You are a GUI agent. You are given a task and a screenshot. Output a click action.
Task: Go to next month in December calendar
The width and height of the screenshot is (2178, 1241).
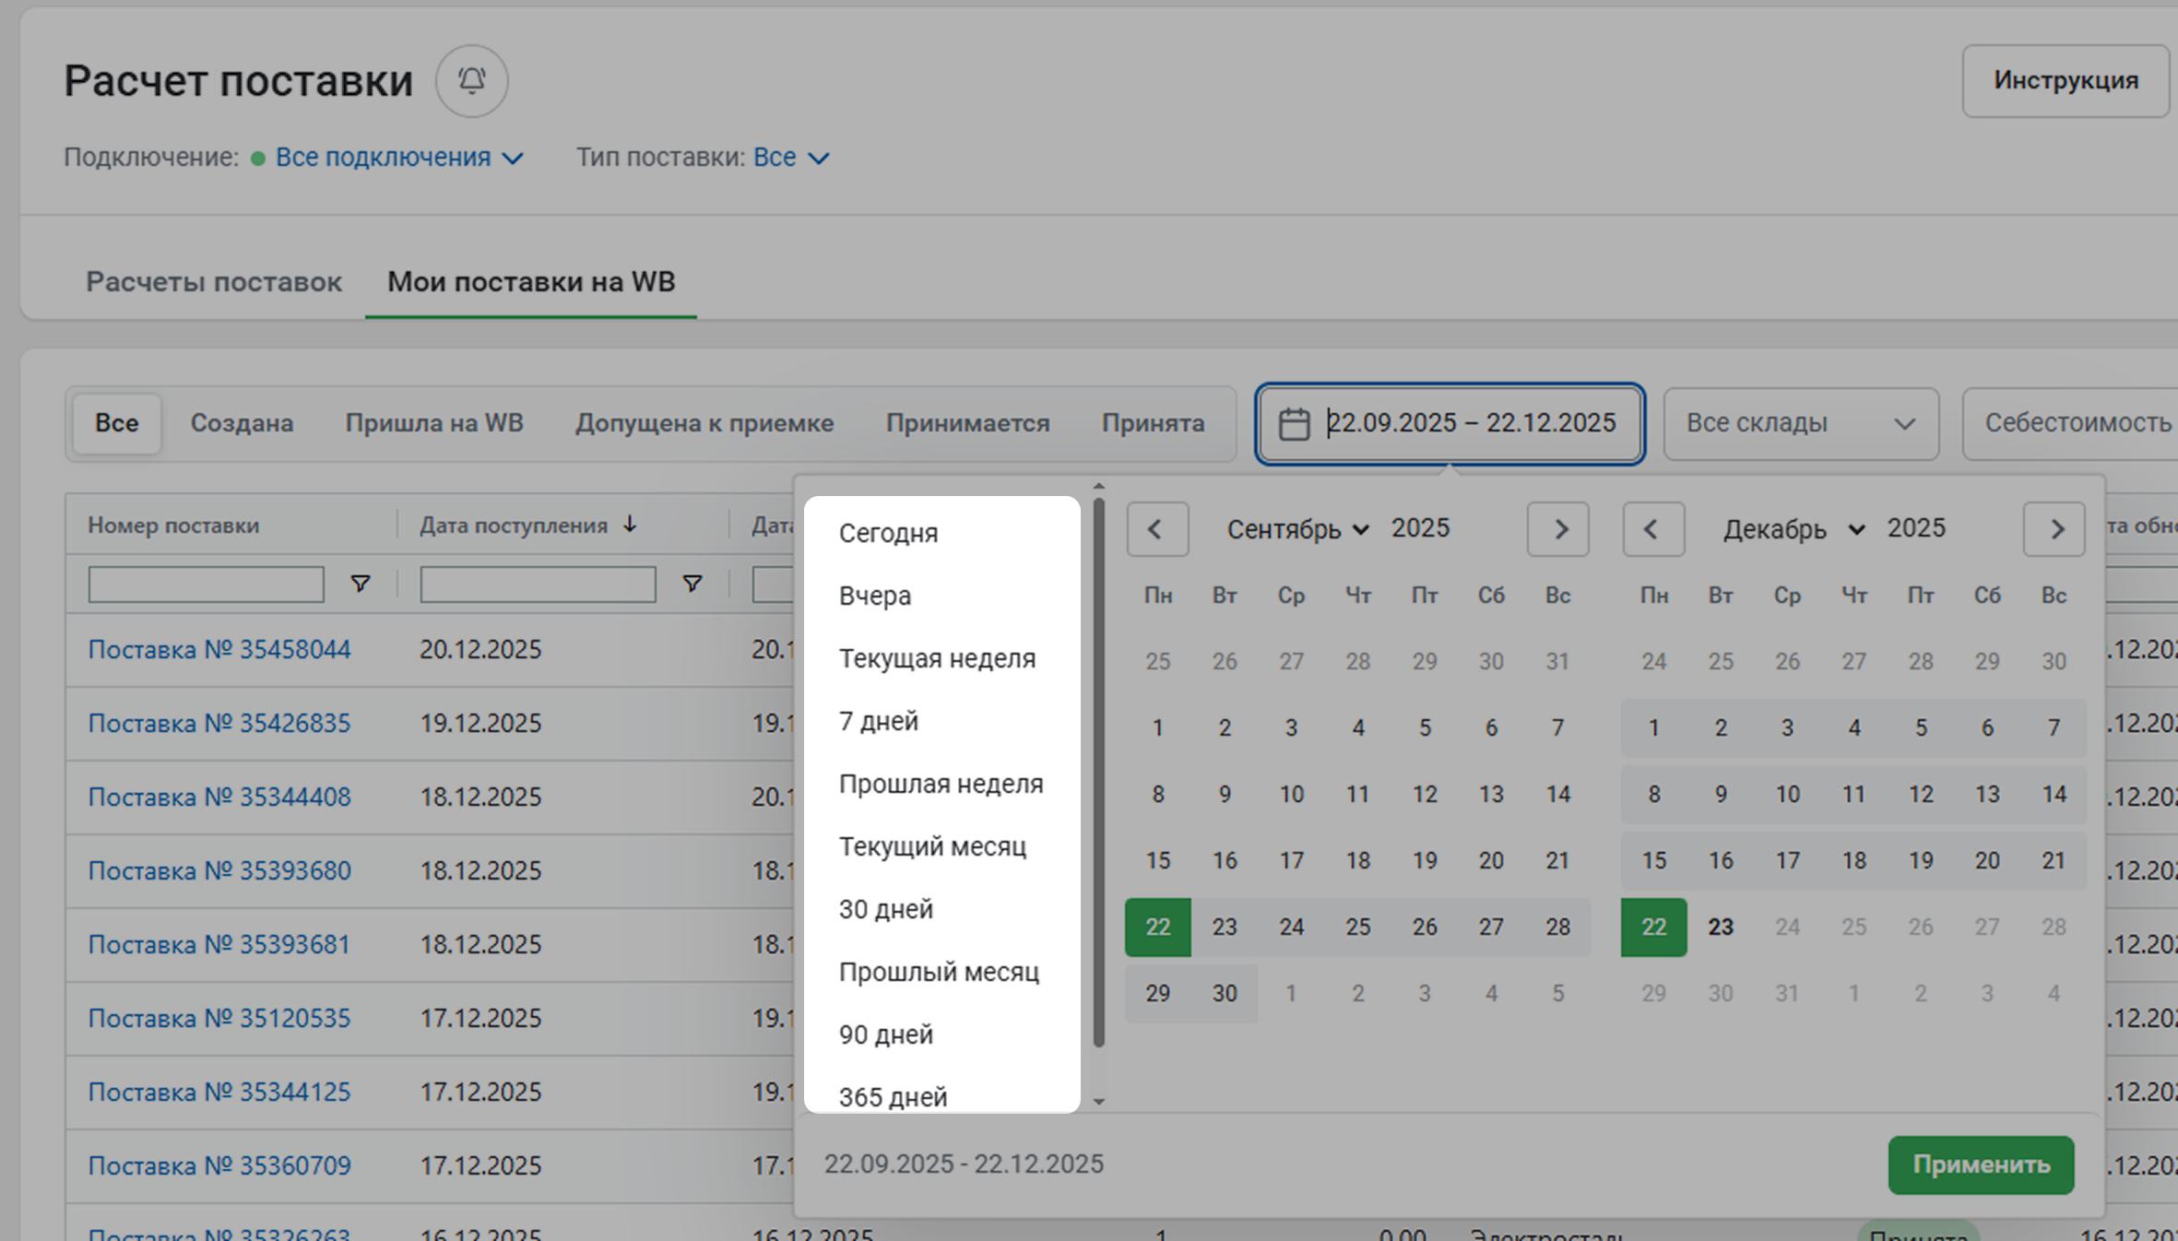point(2054,529)
